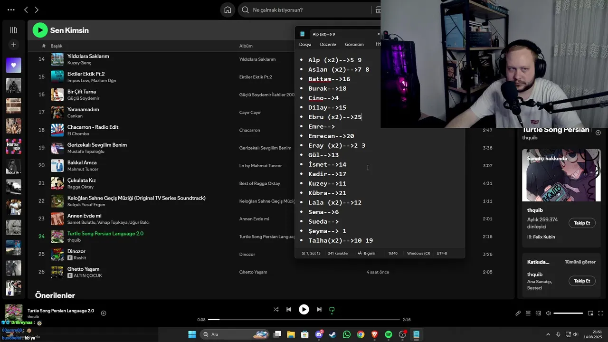
Task: Open the %140 zoom level in Notepad status bar
Action: click(393, 253)
